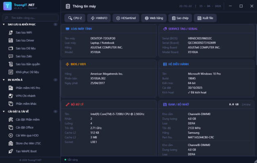This screenshot has height=163, width=257.
Task: Select Sao lưu Bản quyền menu entry
Action: (x=28, y=64)
